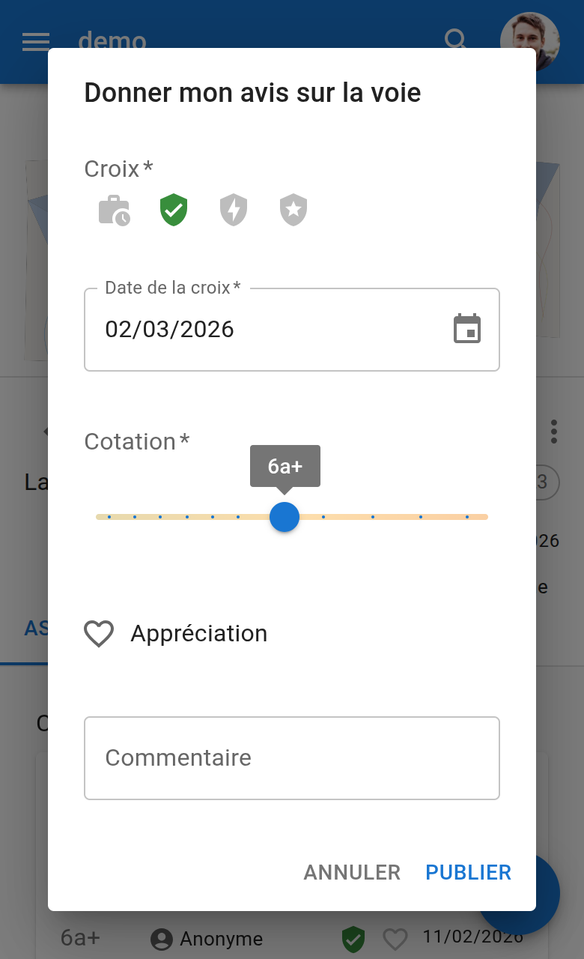
Task: Open the three-dot overflow menu
Action: (x=554, y=431)
